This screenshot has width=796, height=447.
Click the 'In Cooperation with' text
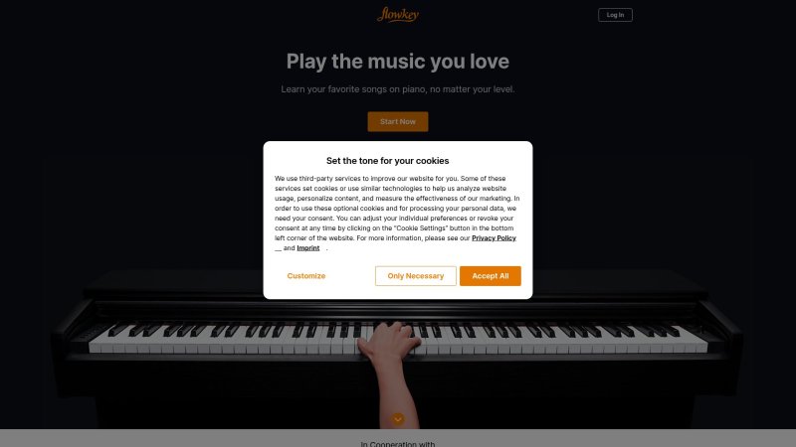(397, 443)
